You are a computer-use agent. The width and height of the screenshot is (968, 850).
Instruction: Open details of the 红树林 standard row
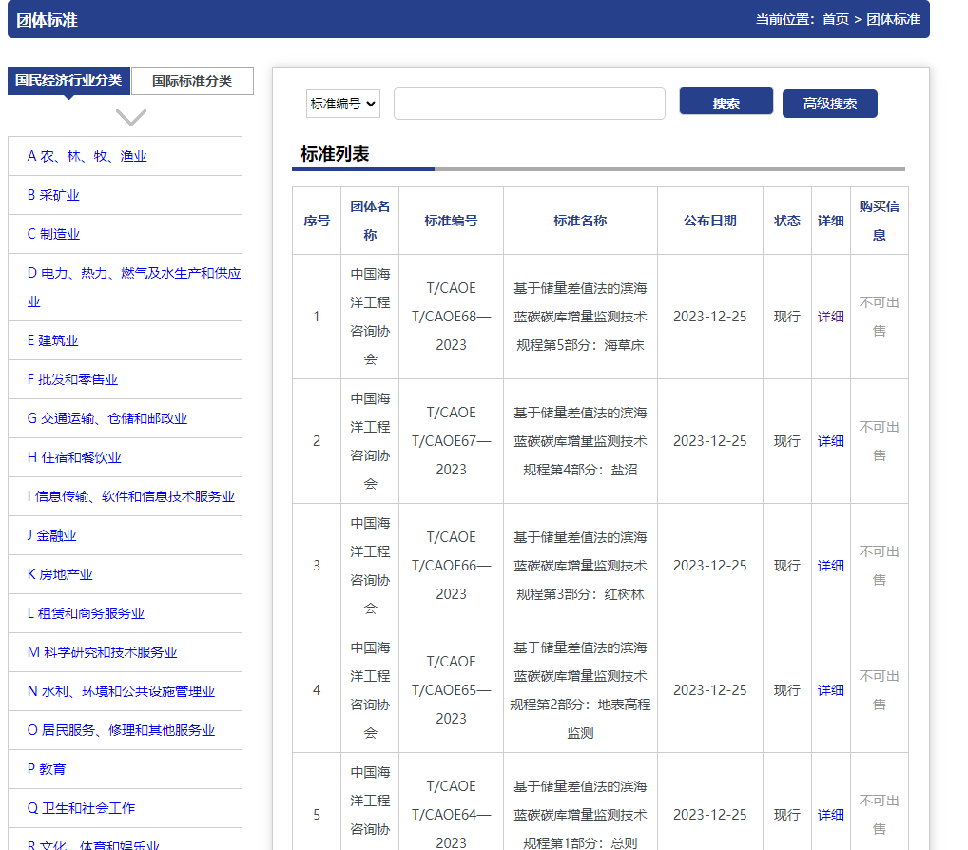830,565
